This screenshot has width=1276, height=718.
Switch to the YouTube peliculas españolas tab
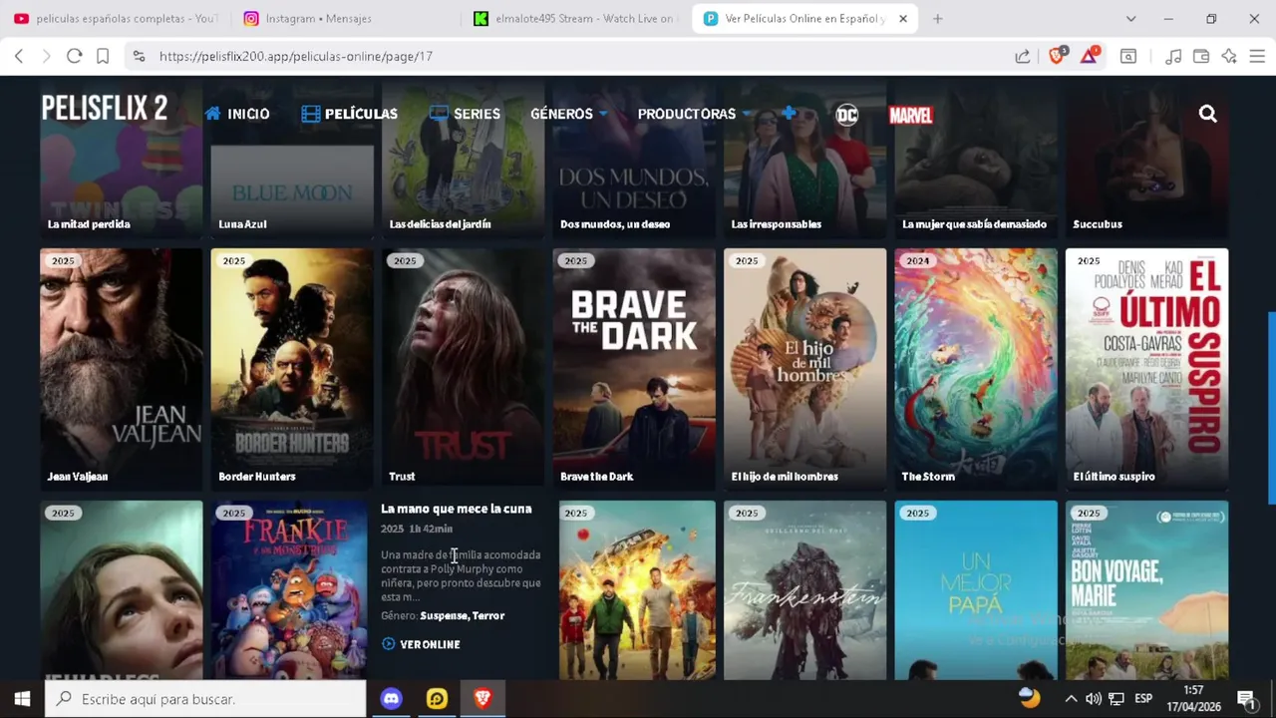pyautogui.click(x=115, y=19)
